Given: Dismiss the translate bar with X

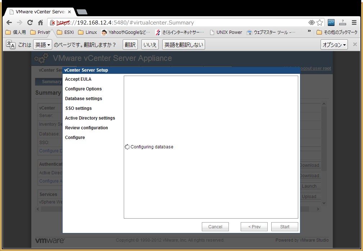Looking at the screenshot, I should tap(355, 44).
